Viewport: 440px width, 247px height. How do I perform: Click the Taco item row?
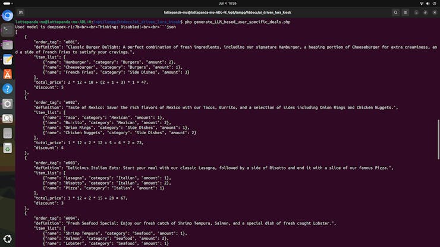pyautogui.click(x=103, y=118)
